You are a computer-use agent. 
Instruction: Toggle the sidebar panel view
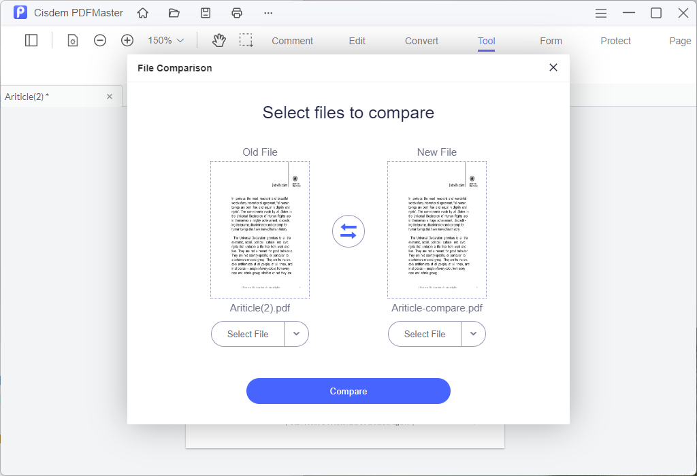(31, 40)
